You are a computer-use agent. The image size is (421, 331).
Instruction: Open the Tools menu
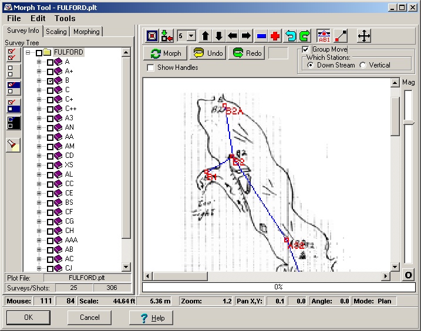coord(65,18)
